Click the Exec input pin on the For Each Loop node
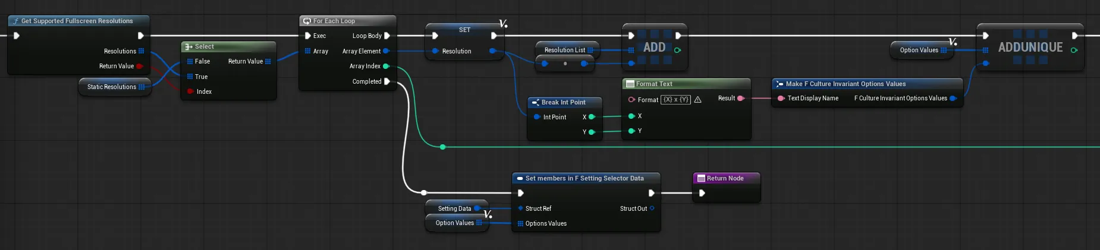Image resolution: width=1100 pixels, height=250 pixels. (x=308, y=36)
